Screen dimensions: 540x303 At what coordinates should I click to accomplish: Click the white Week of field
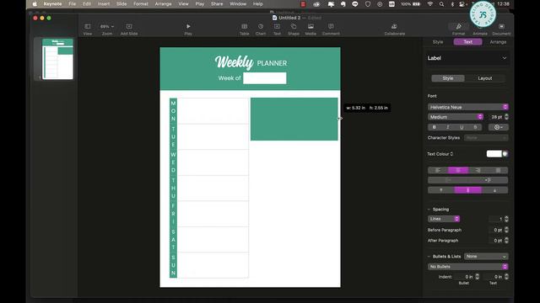tap(264, 78)
